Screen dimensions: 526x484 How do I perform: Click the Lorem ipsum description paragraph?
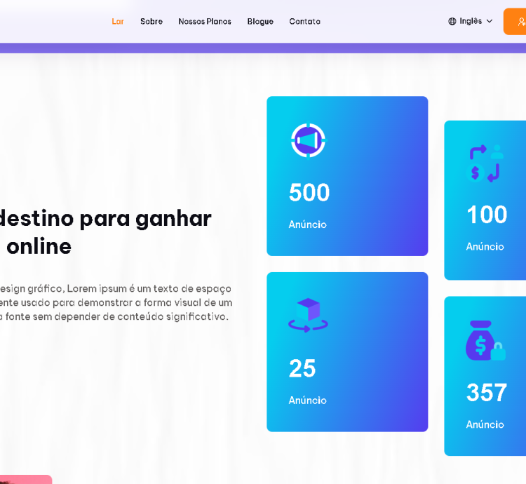(116, 302)
